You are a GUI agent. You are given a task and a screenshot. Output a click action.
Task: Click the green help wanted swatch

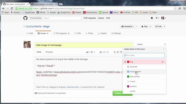[128, 77]
